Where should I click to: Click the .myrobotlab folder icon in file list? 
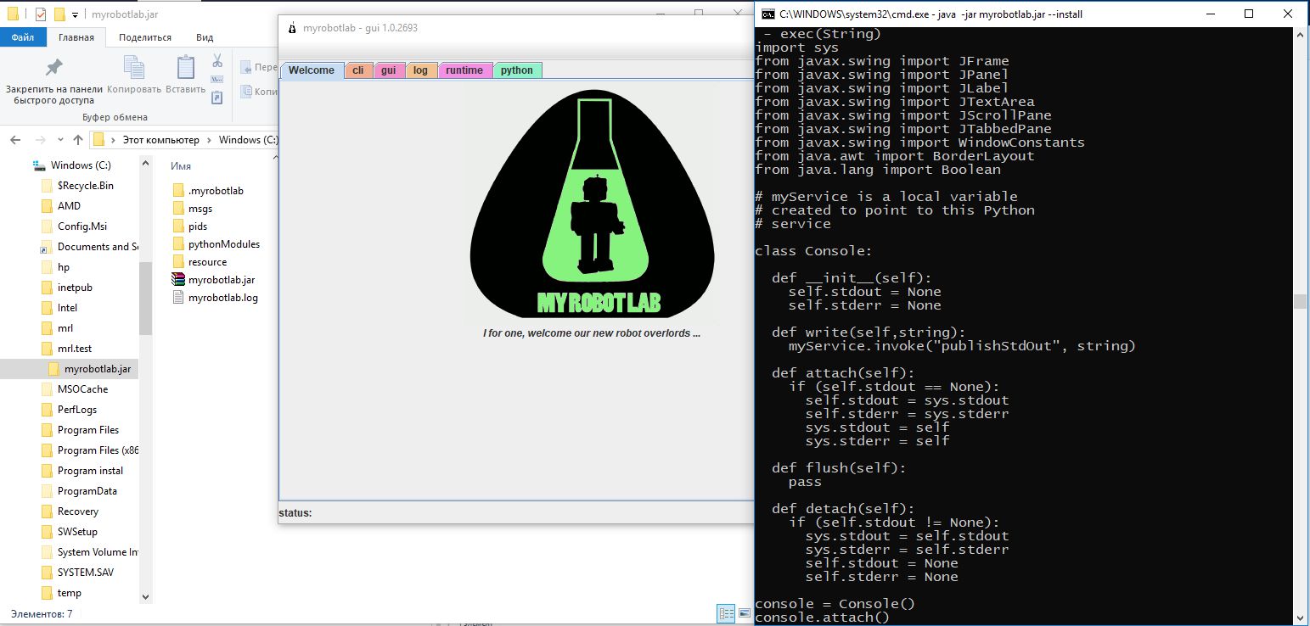(x=177, y=190)
